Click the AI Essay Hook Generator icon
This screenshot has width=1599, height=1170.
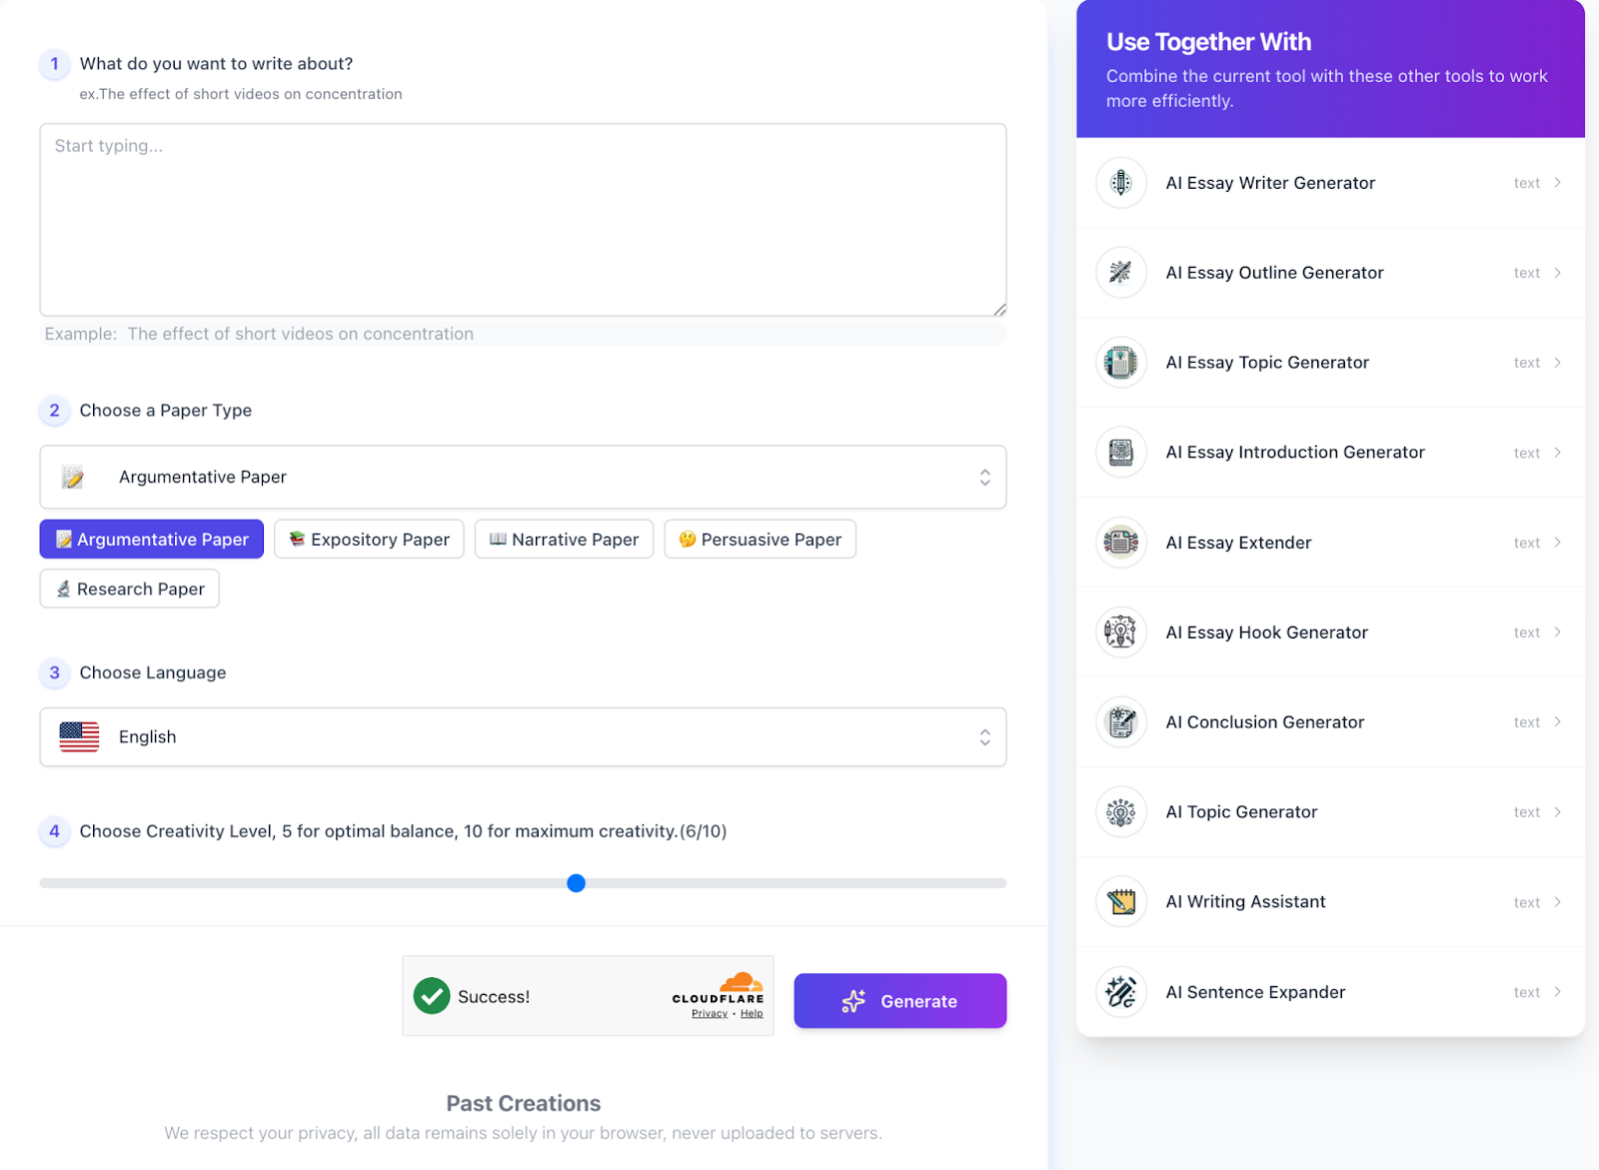(x=1120, y=632)
